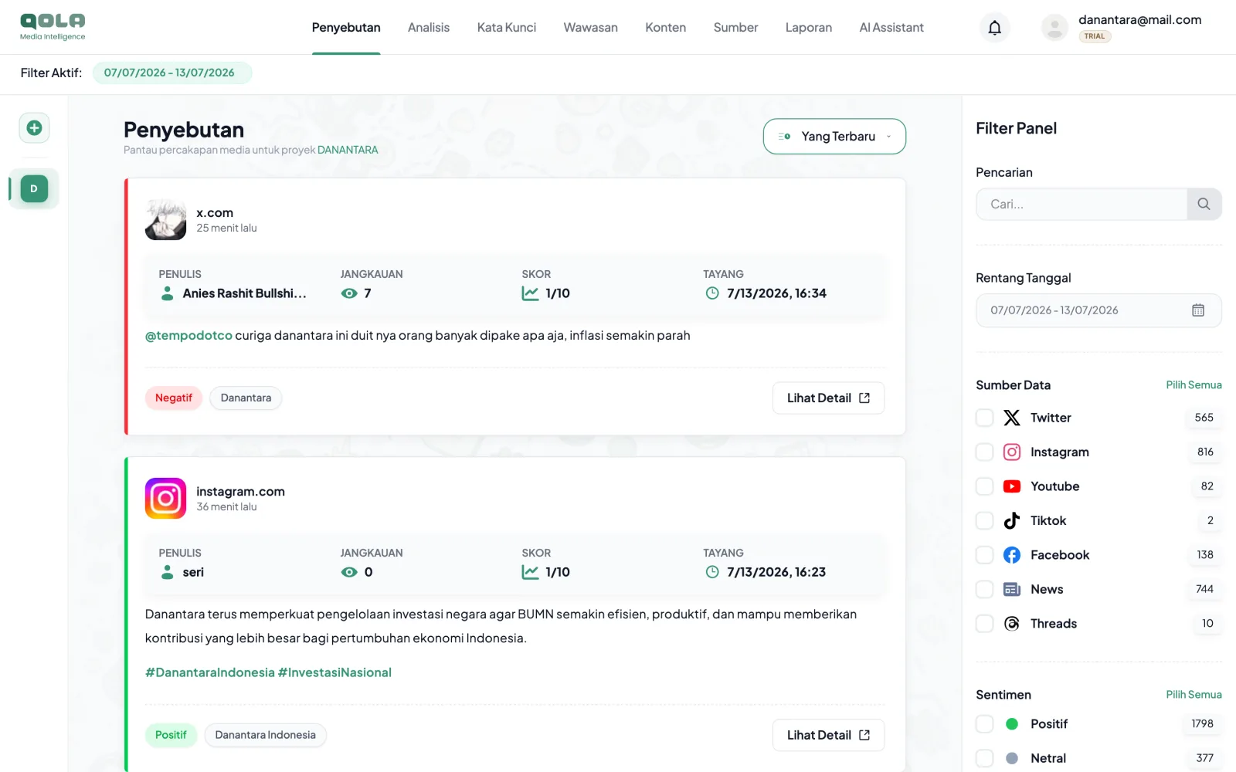Check the News source checkbox

tap(984, 589)
